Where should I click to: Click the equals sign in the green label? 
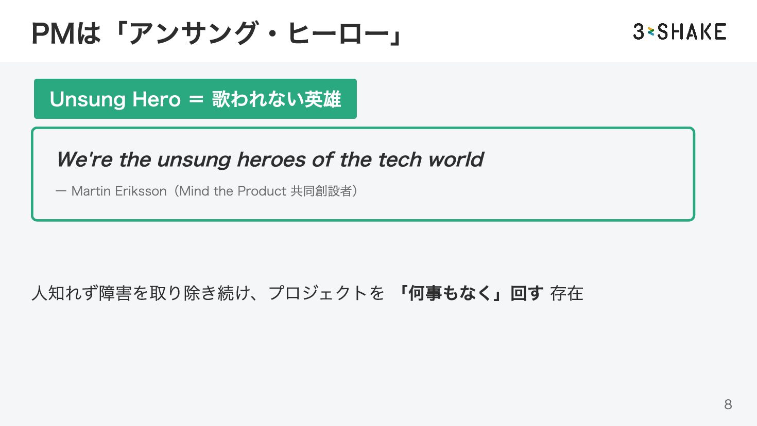[x=196, y=99]
